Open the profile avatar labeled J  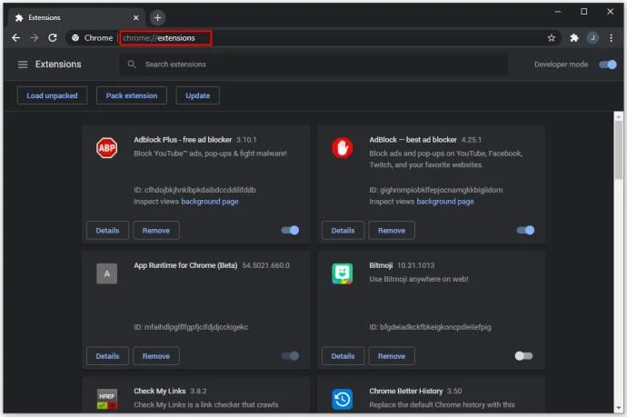(592, 37)
